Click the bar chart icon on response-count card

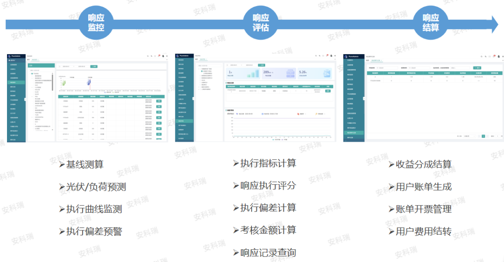(252, 74)
